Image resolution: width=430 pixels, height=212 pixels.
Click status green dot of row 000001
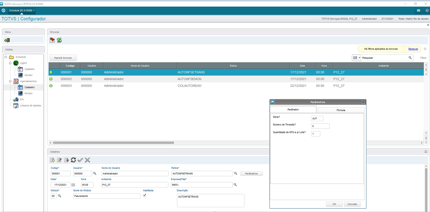coord(51,72)
